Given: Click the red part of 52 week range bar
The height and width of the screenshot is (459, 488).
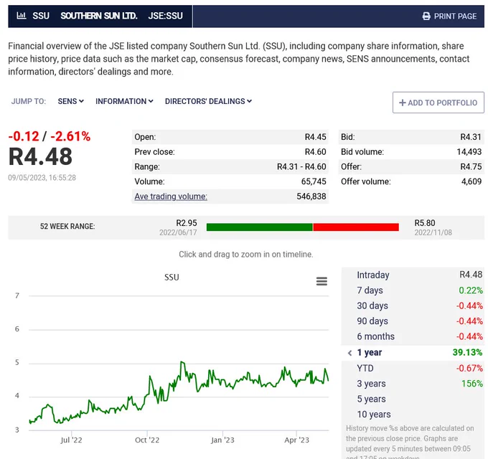Looking at the screenshot, I should pos(356,227).
